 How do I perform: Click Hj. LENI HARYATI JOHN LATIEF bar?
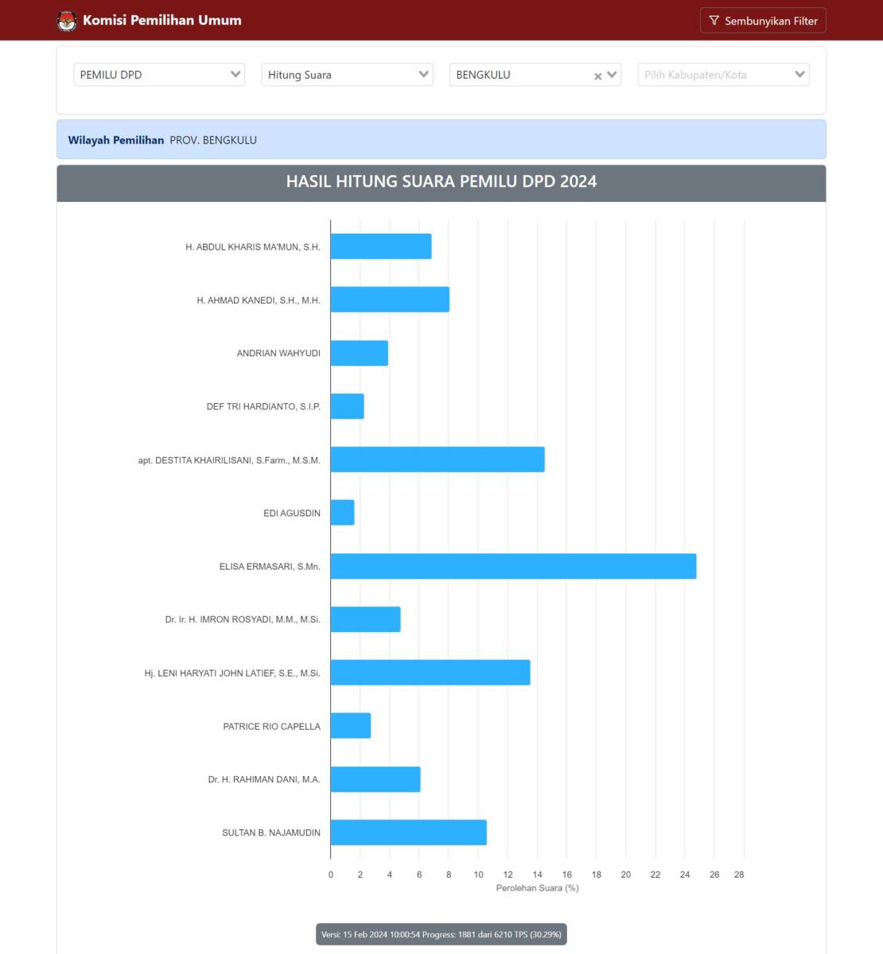pyautogui.click(x=430, y=673)
